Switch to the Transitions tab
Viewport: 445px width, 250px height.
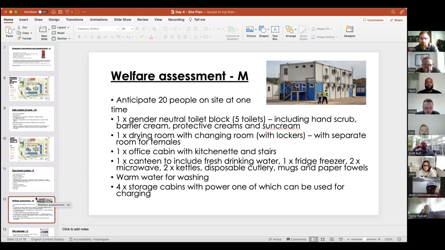point(74,20)
